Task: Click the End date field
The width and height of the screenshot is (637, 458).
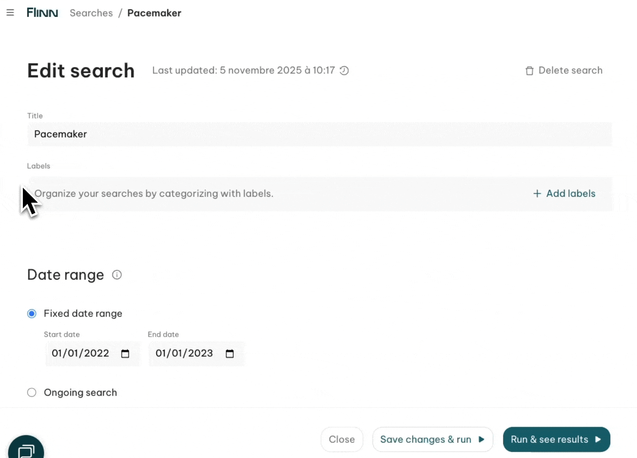Action: [x=184, y=353]
